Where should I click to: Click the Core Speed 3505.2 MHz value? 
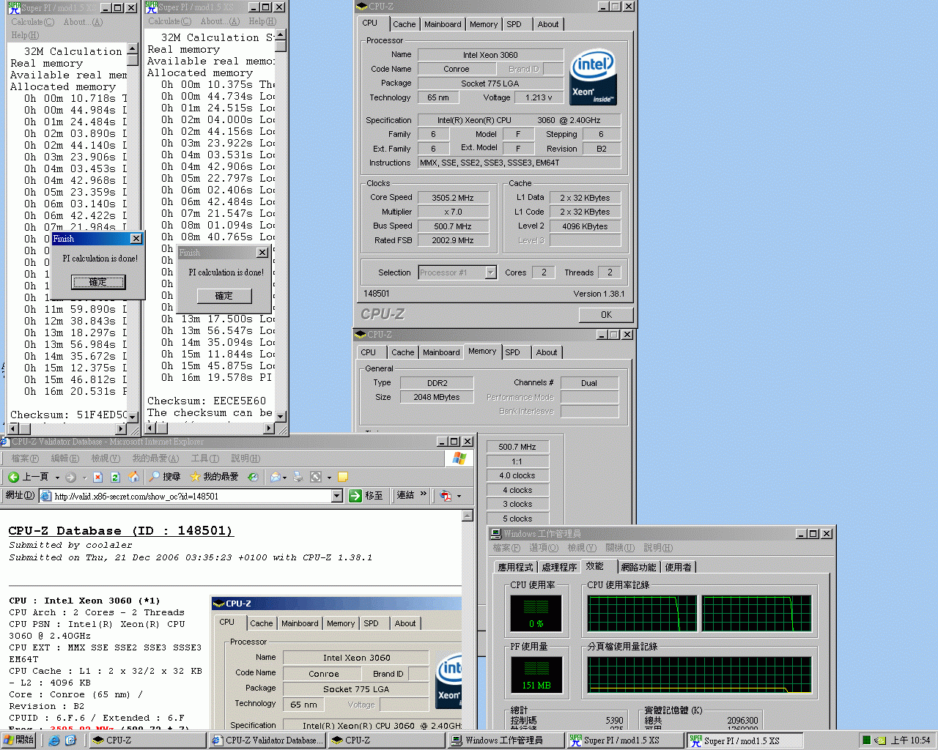[x=453, y=198]
